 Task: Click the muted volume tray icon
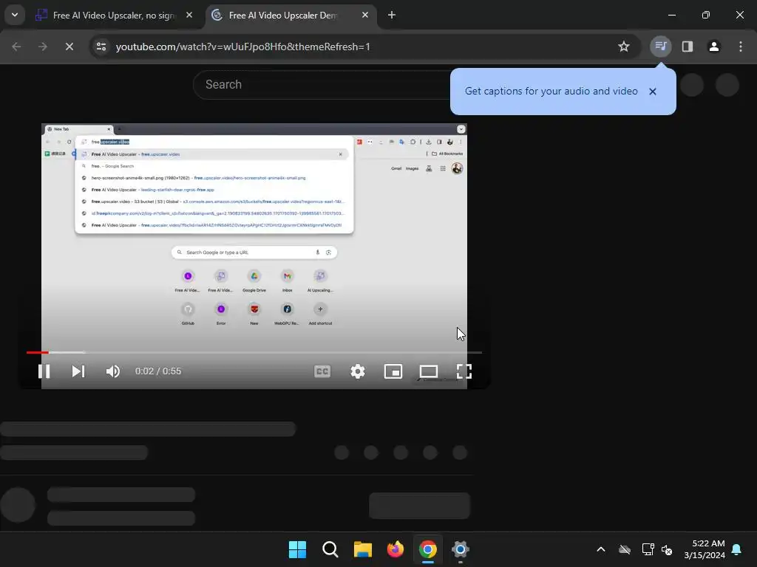(667, 549)
